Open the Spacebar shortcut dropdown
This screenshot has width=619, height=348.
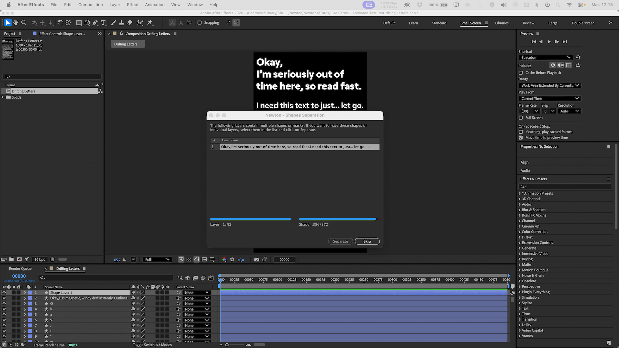pos(545,58)
